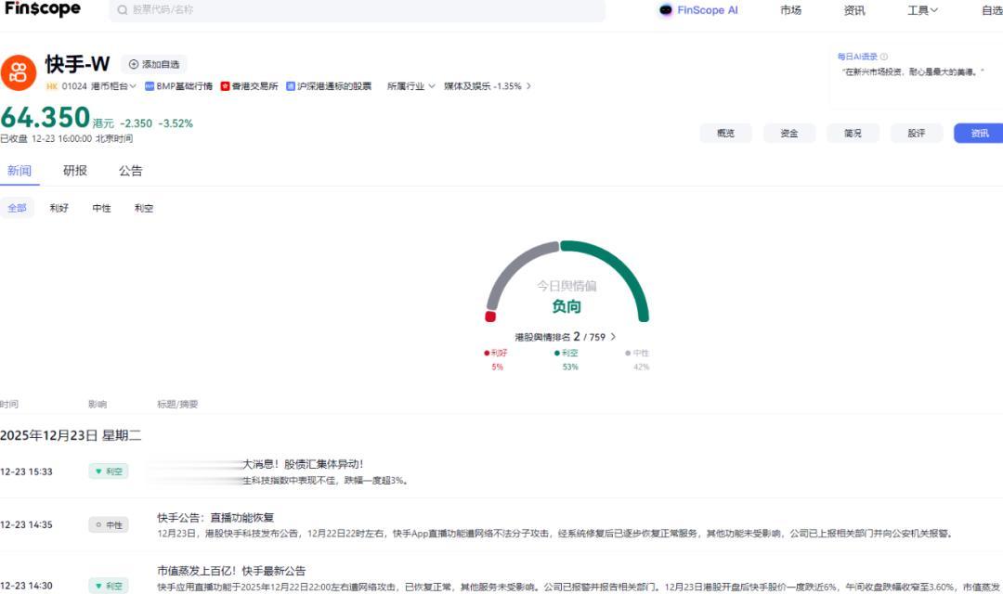The height and width of the screenshot is (594, 1003).
Task: Click the 利空 tag on 15:33 news
Action: pos(109,471)
